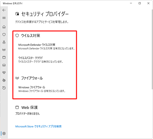Open Account protection person icon
The image size is (153, 139).
coord(4,42)
